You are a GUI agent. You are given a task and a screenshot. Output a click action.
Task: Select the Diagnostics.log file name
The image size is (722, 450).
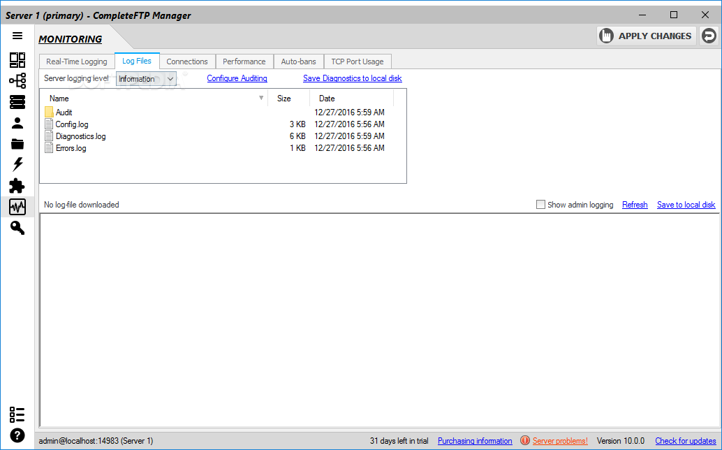click(x=80, y=136)
